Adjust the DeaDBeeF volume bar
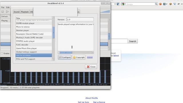 coord(105,11)
